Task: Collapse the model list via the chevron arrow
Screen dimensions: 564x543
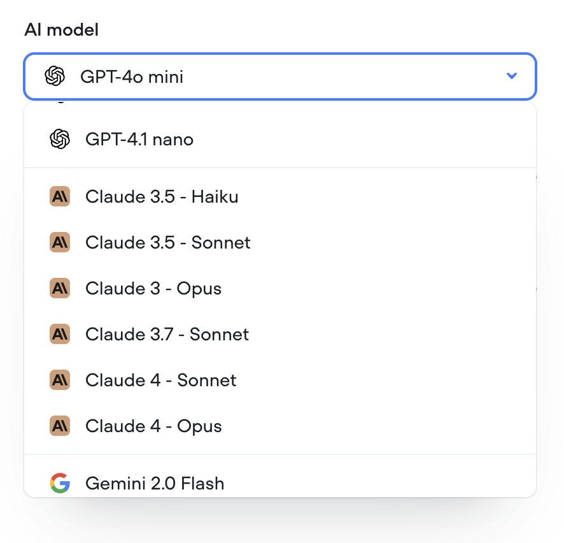Action: tap(511, 76)
